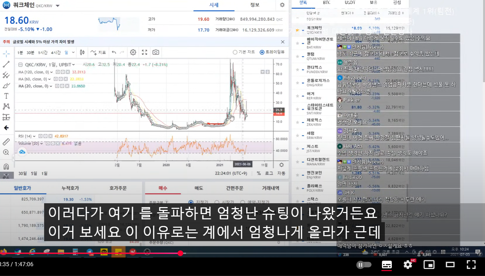Image resolution: width=485 pixels, height=276 pixels.
Task: Take a chart snapshot with camera icon
Action: pyautogui.click(x=156, y=52)
